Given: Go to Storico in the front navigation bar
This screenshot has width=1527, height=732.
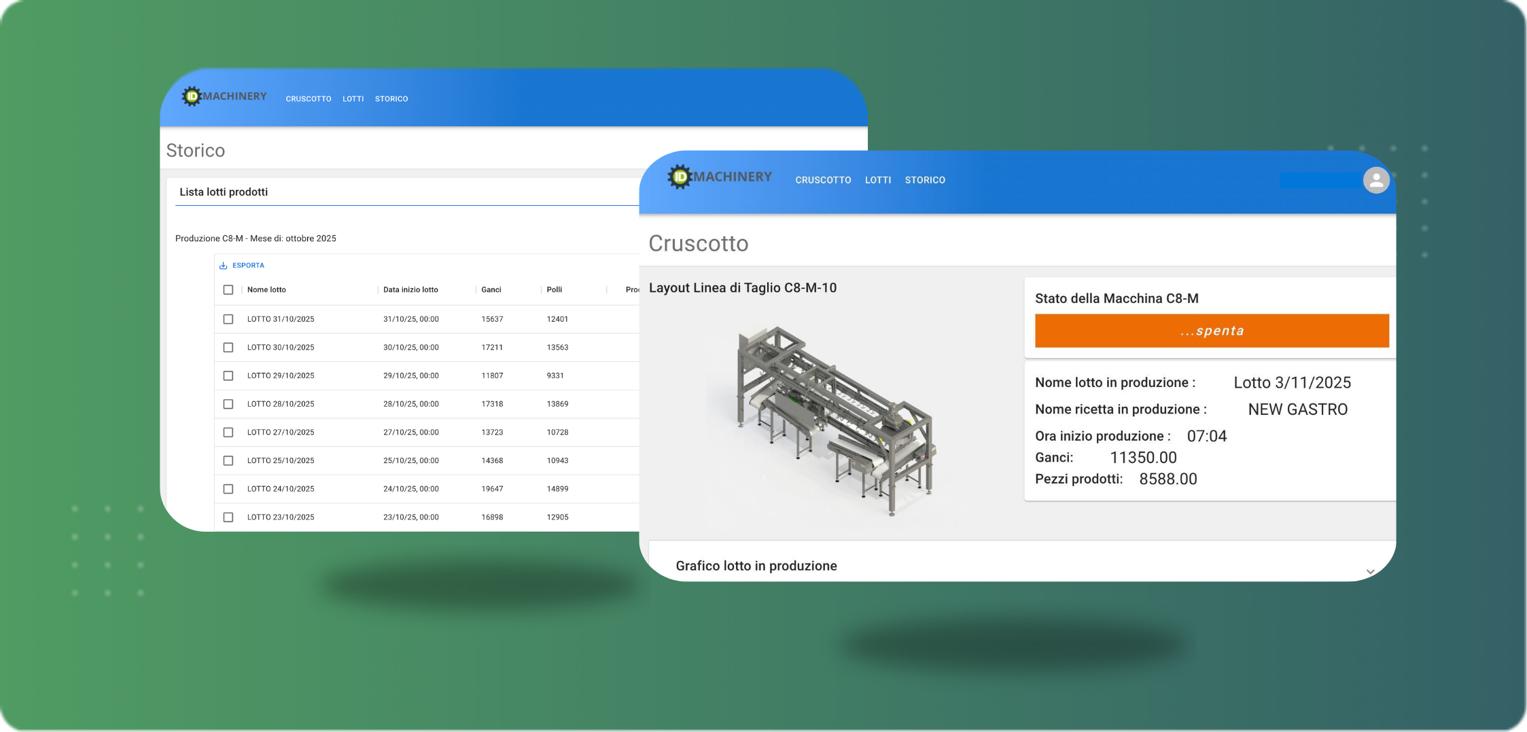Looking at the screenshot, I should click(924, 180).
